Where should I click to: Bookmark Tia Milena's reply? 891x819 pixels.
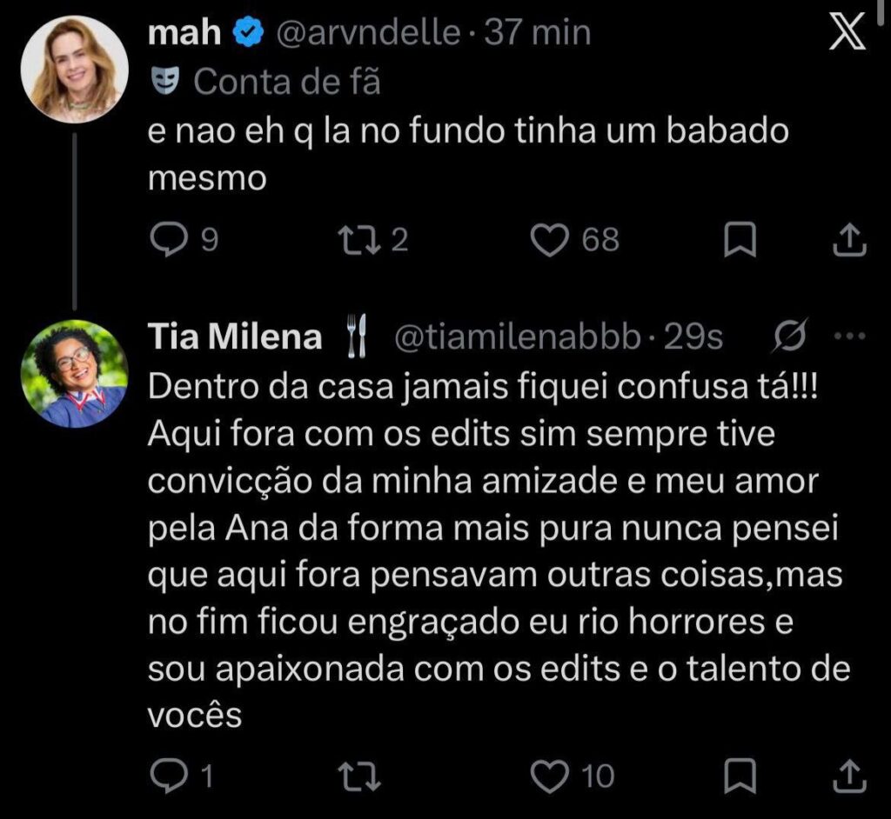(x=740, y=776)
